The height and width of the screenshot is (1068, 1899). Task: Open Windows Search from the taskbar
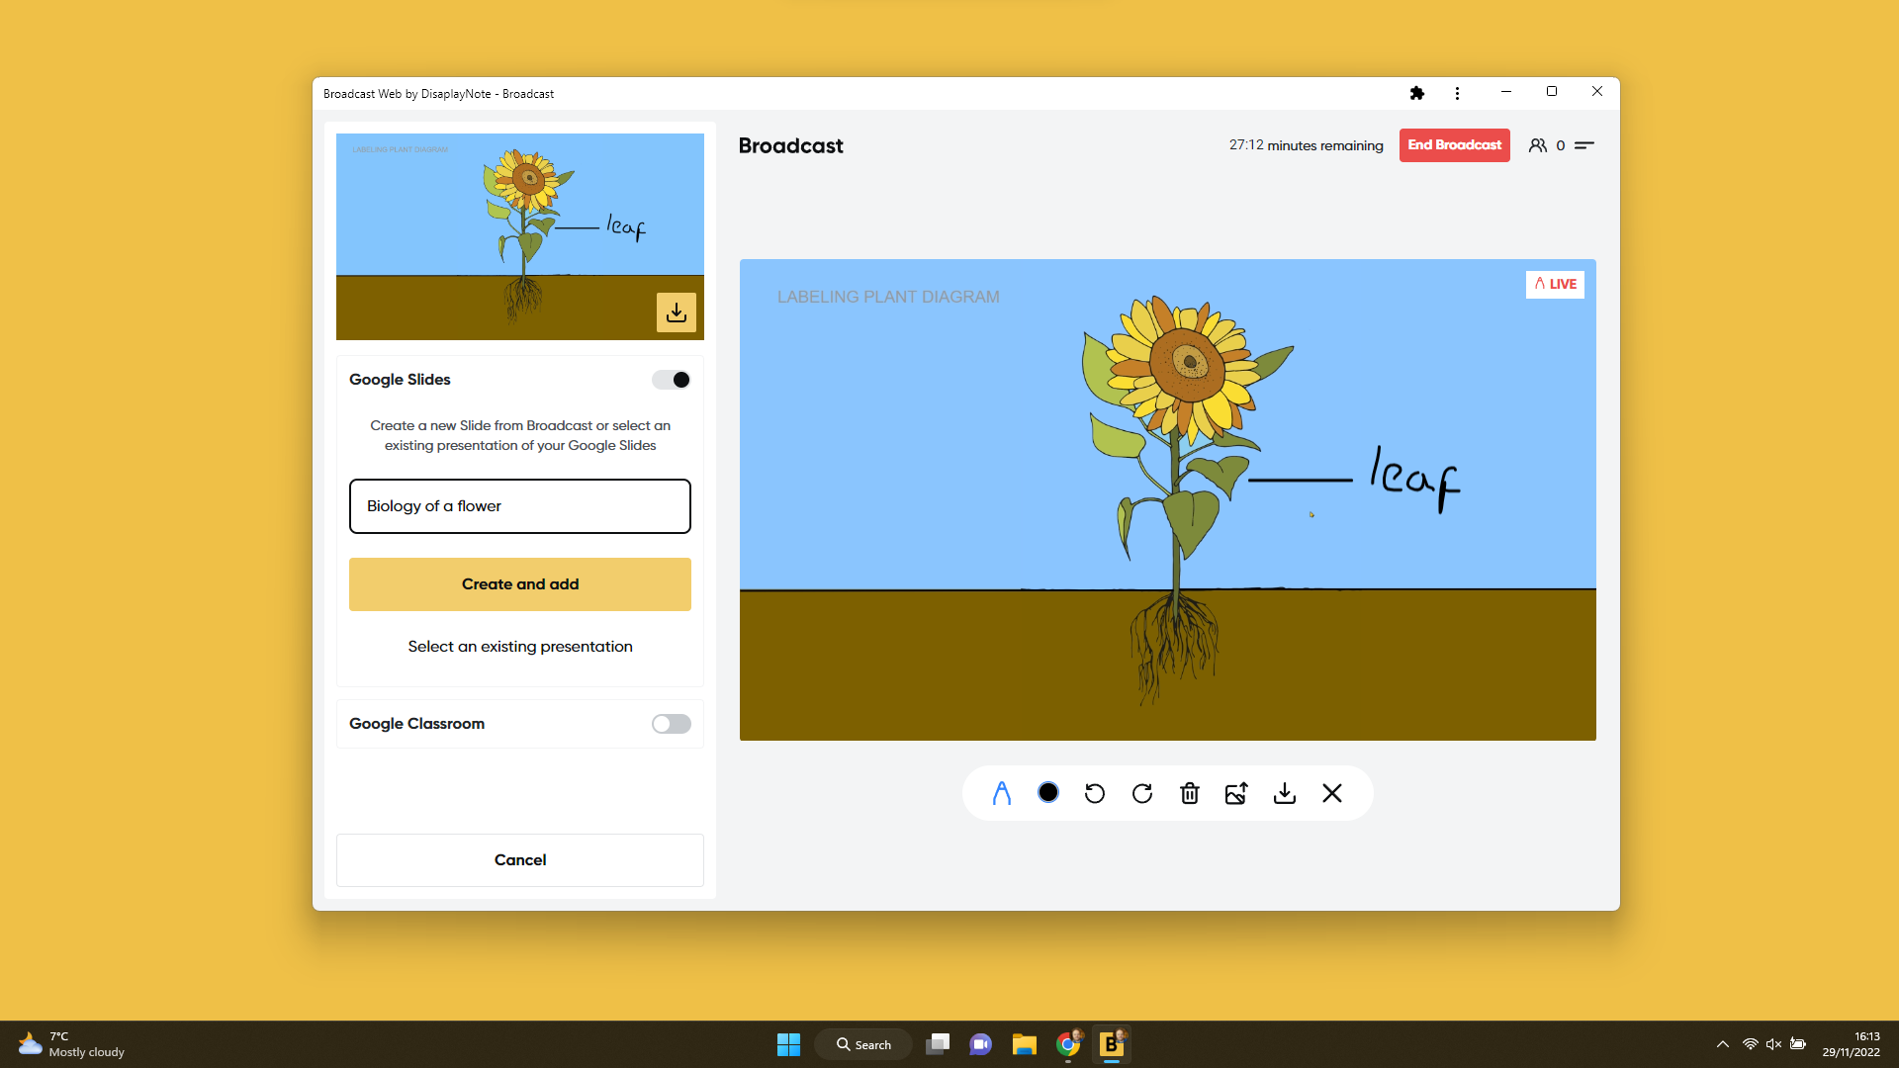862,1043
